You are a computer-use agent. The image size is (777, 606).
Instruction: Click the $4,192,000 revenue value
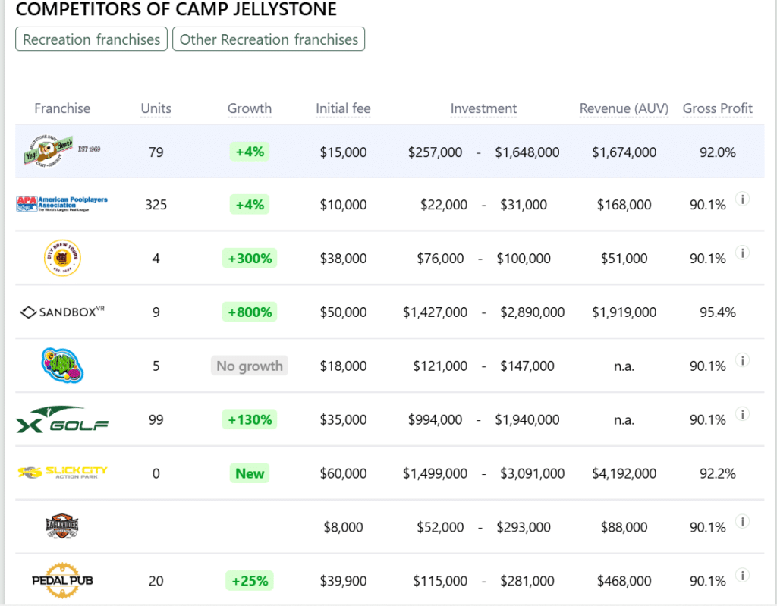pos(624,473)
